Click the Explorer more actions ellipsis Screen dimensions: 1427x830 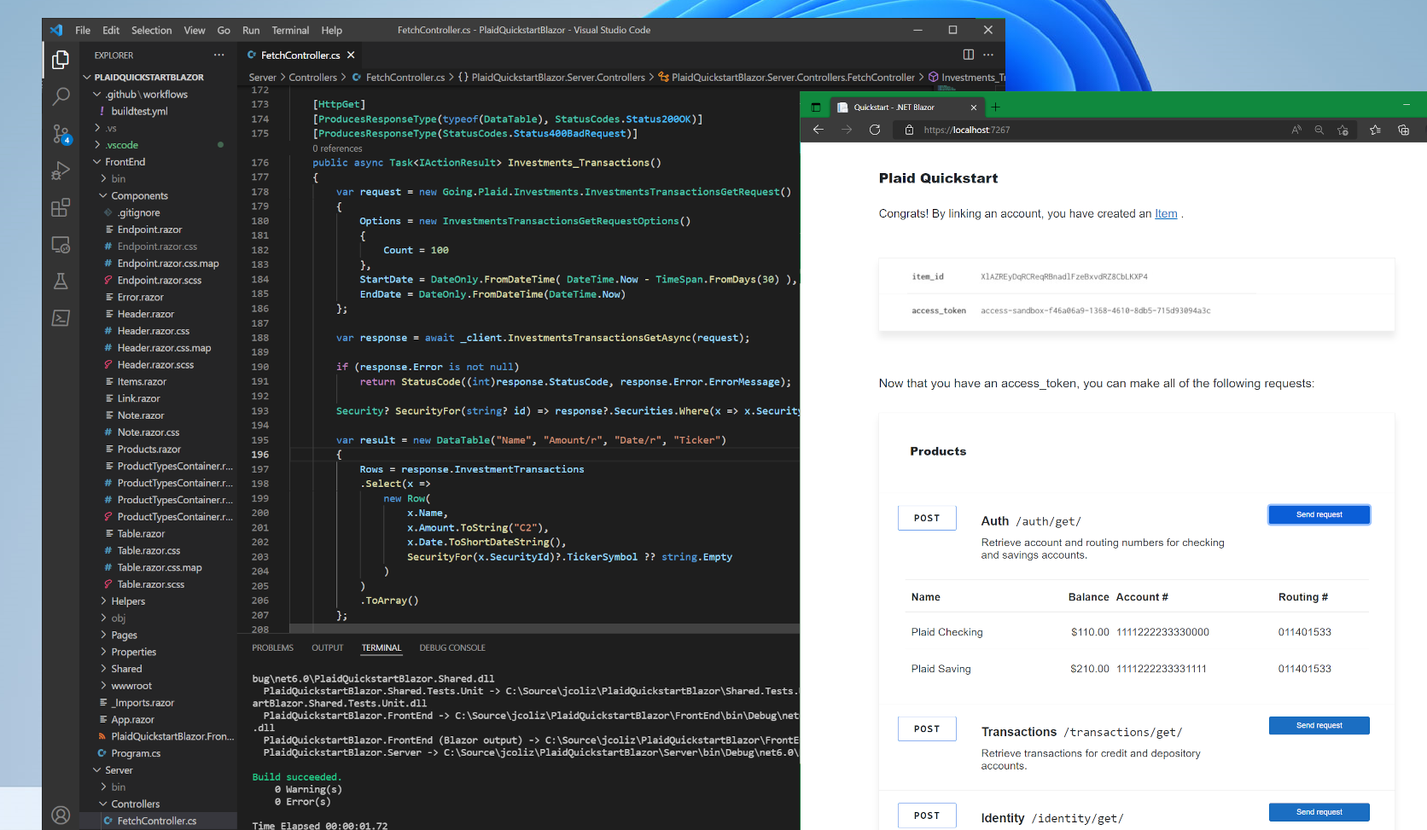pyautogui.click(x=219, y=55)
